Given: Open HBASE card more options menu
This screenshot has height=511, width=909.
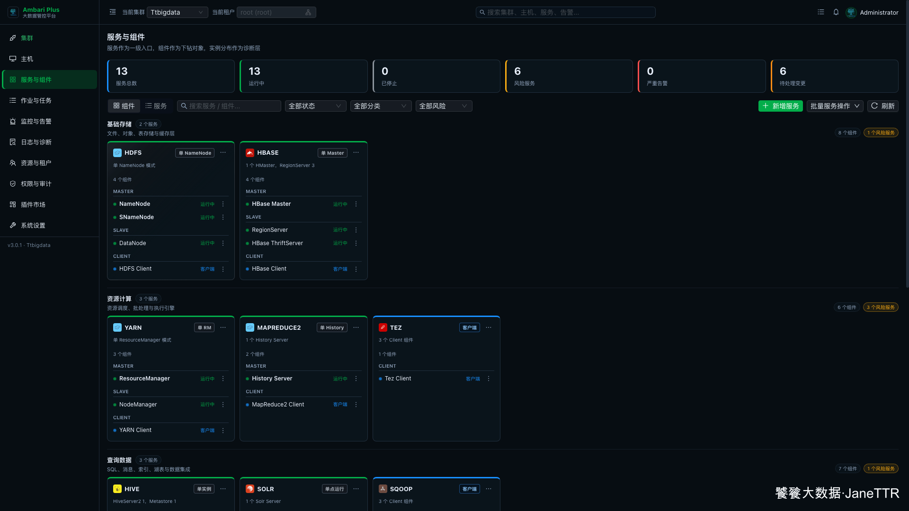Looking at the screenshot, I should (x=356, y=153).
